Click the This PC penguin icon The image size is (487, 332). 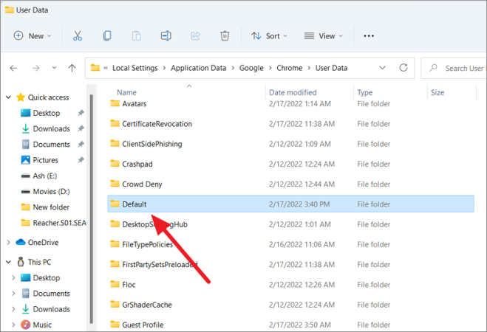(x=21, y=262)
